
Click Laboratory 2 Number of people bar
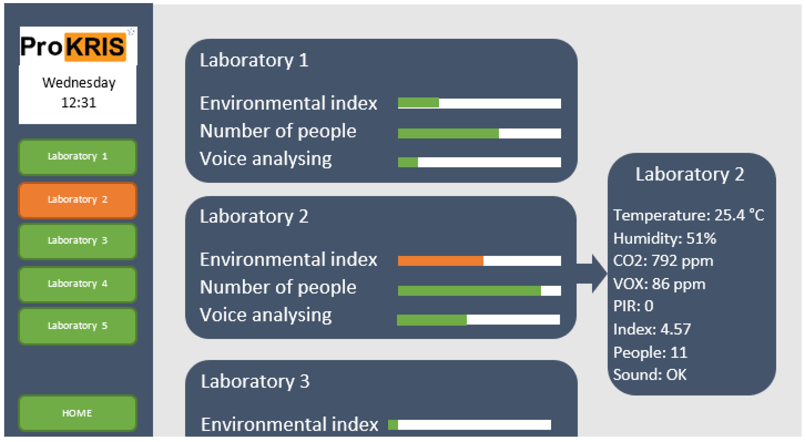tap(479, 290)
